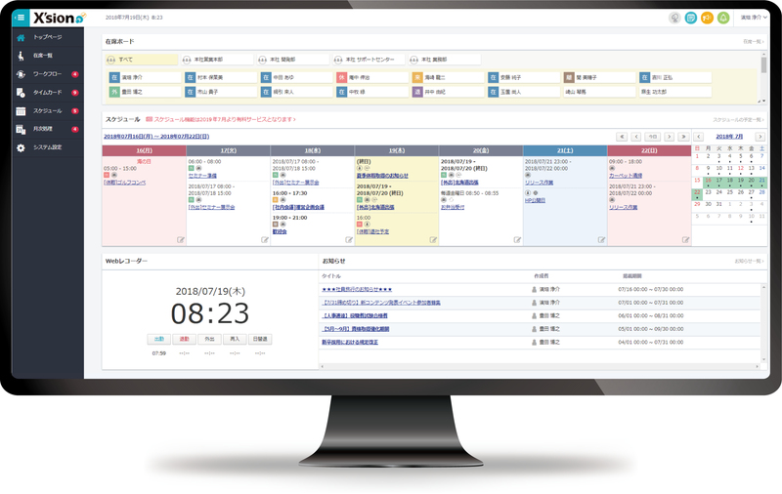This screenshot has height=494, width=782.
Task: Open the ワークフロー icon in sidebar
Action: click(x=21, y=74)
